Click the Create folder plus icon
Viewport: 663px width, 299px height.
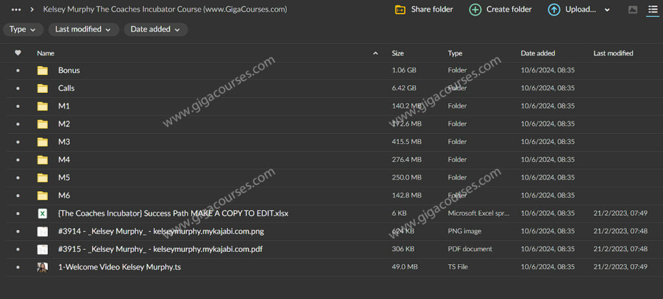point(475,10)
